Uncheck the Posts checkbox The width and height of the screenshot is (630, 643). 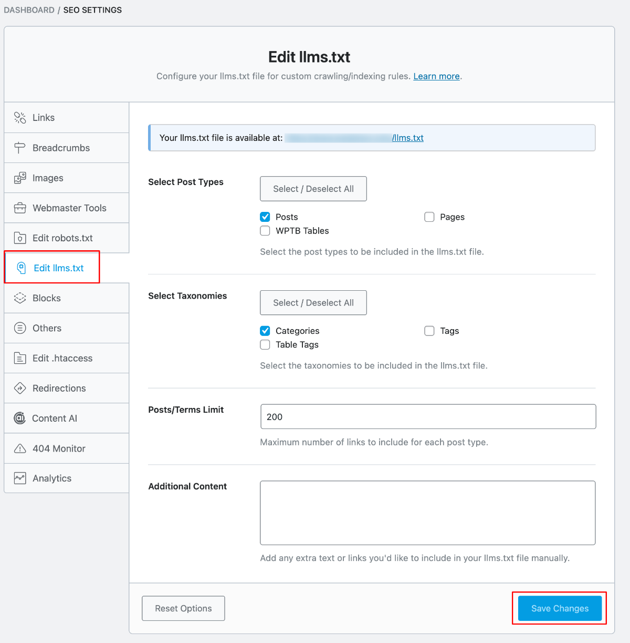tap(266, 217)
